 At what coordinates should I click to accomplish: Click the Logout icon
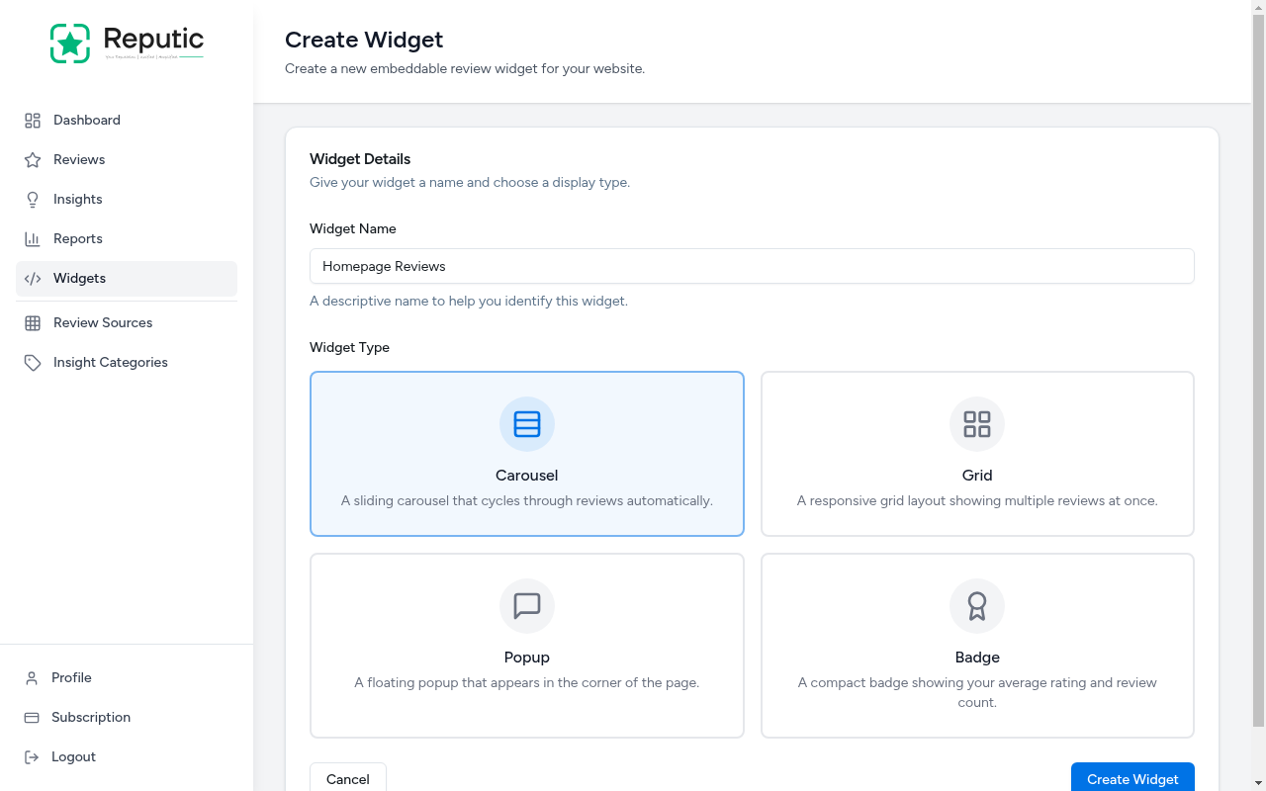tap(33, 756)
